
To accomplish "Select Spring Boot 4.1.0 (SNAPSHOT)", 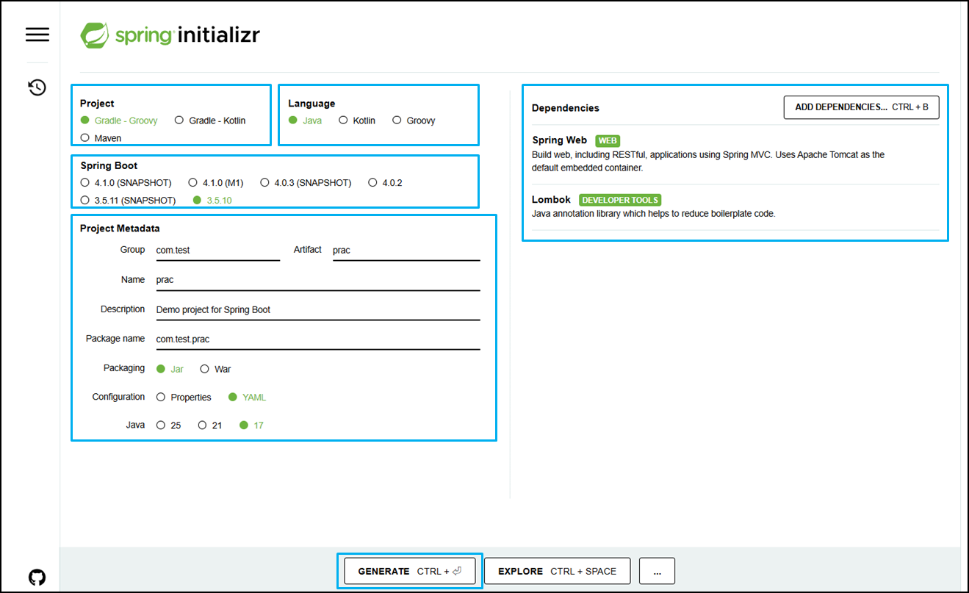I will (x=126, y=182).
